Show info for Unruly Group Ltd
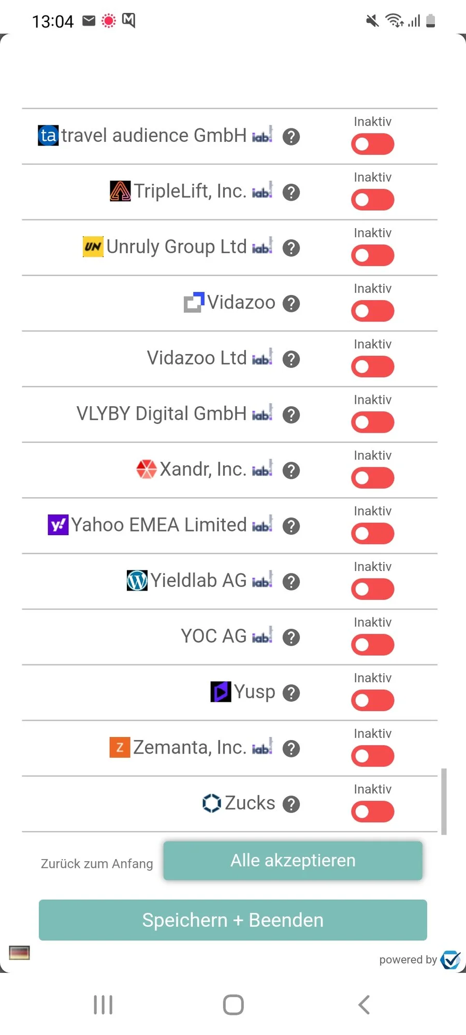466x1035 pixels. coord(291,248)
